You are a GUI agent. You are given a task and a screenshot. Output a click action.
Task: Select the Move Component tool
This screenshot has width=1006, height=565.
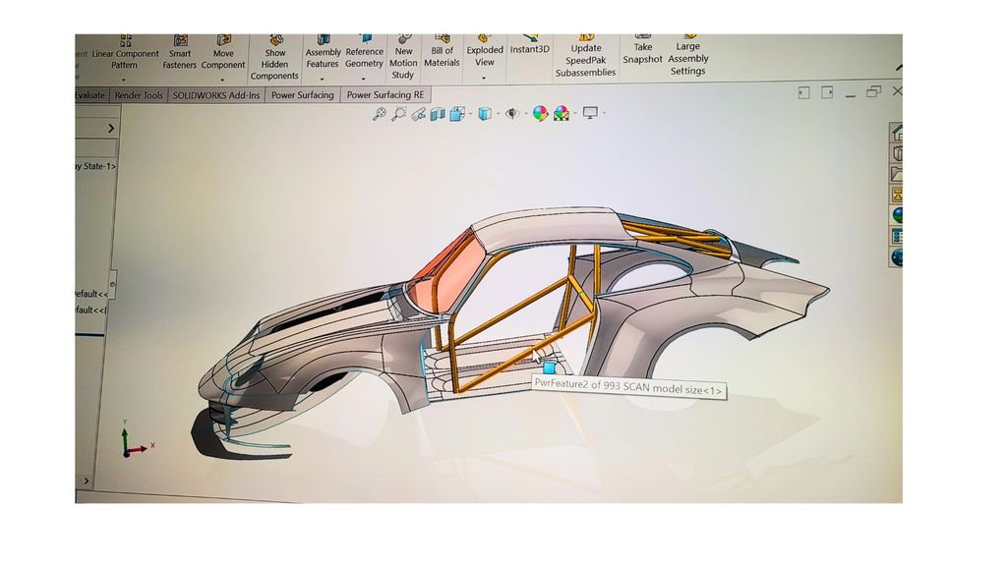[x=222, y=53]
